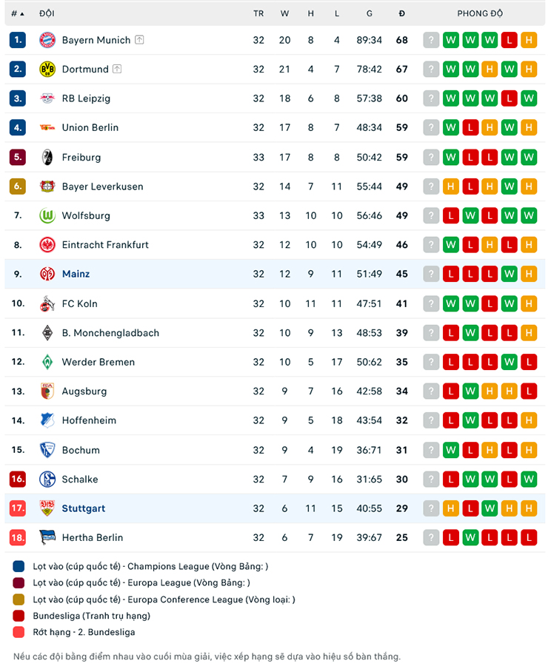
Task: Click the Đ points column header
Action: [x=401, y=13]
